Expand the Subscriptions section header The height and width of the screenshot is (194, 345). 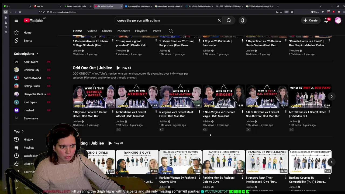point(26,54)
